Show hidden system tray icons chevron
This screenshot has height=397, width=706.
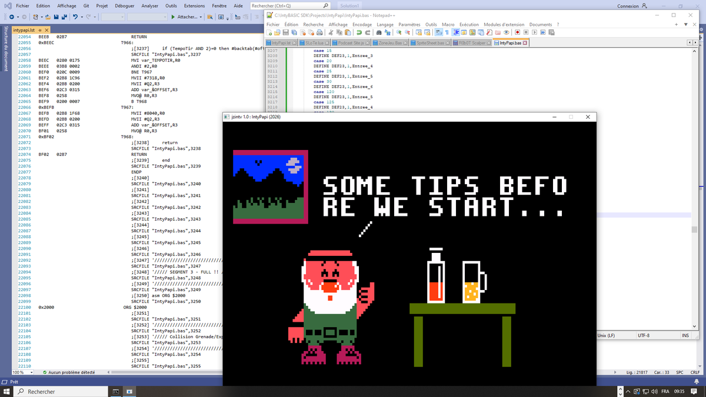point(628,392)
